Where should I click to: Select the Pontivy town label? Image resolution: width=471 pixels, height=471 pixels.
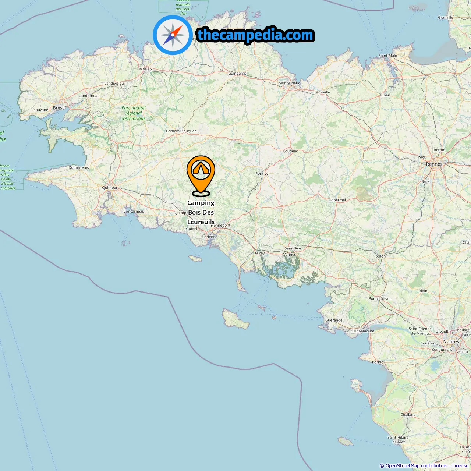coord(262,173)
